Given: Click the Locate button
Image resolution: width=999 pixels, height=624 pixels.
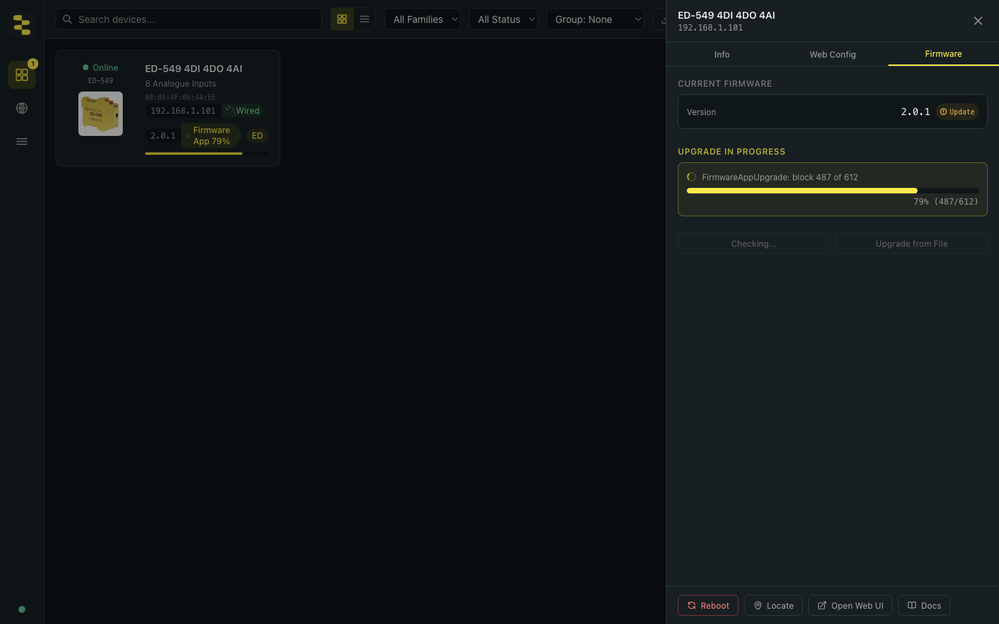Looking at the screenshot, I should coord(774,605).
